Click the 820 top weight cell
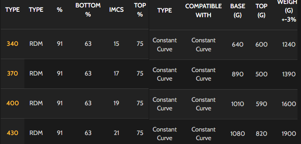The image size is (301, 144). (x=261, y=134)
